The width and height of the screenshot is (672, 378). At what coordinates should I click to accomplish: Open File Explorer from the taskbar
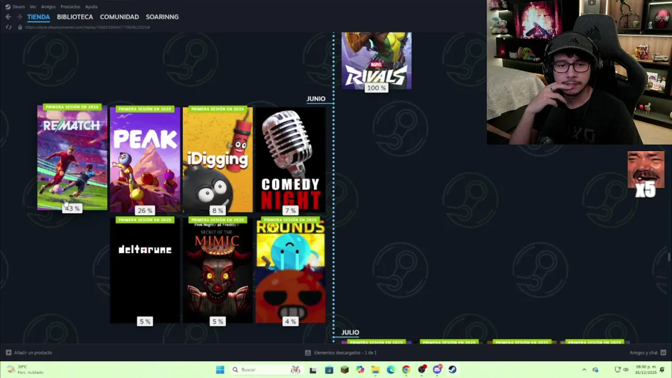point(375,370)
